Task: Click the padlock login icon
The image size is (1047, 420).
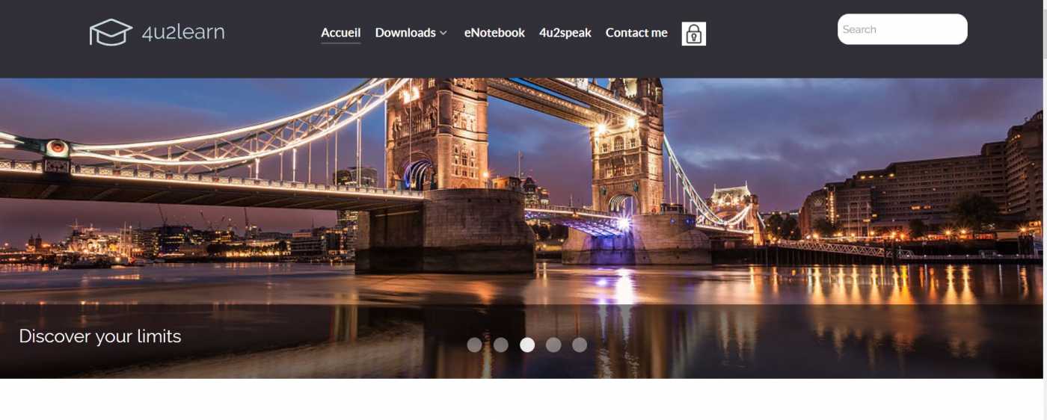Action: (693, 34)
